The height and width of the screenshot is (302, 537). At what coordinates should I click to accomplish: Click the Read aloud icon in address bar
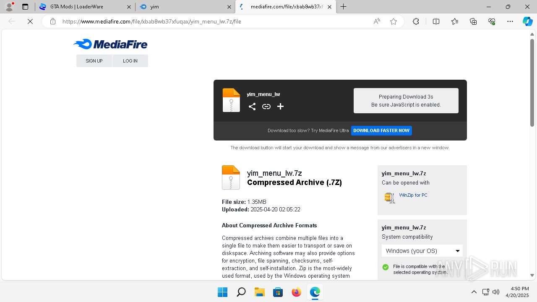377,21
